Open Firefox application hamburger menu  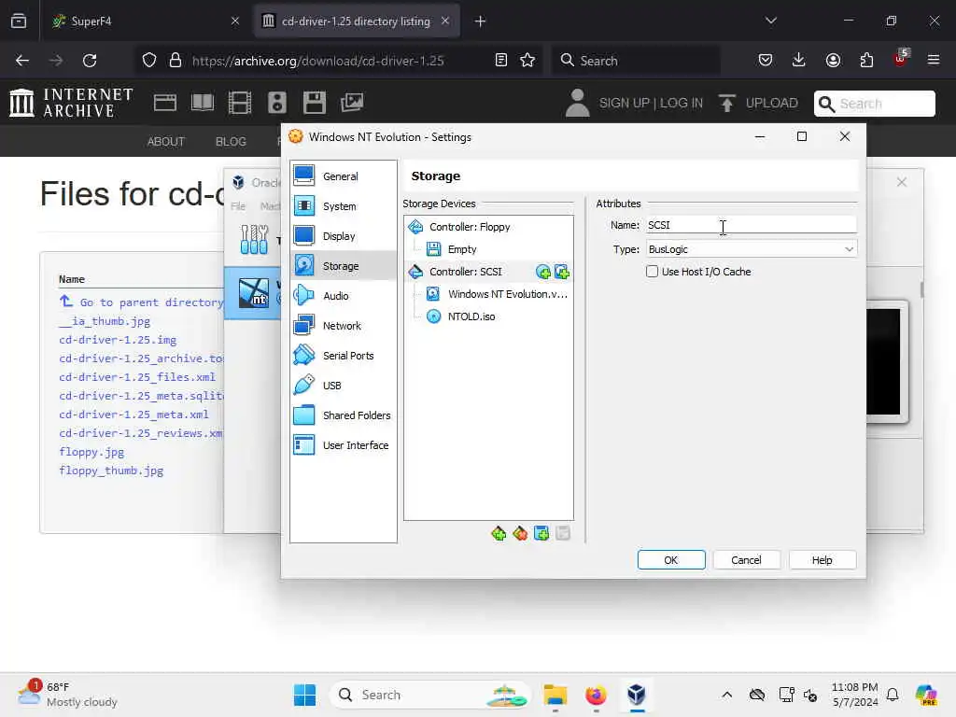[x=934, y=60]
